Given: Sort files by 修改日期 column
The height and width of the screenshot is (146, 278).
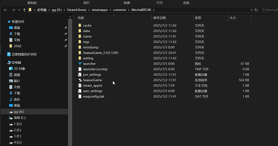Looking at the screenshot, I should click(159, 18).
